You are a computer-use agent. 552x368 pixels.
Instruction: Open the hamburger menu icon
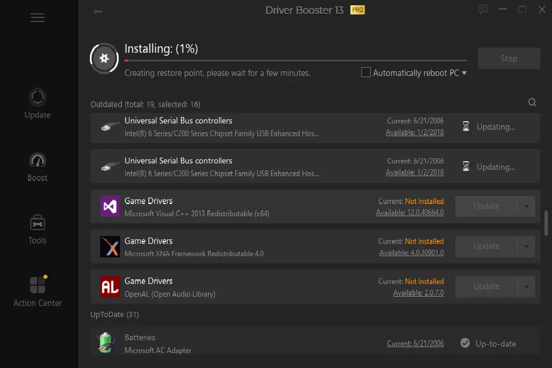37,17
